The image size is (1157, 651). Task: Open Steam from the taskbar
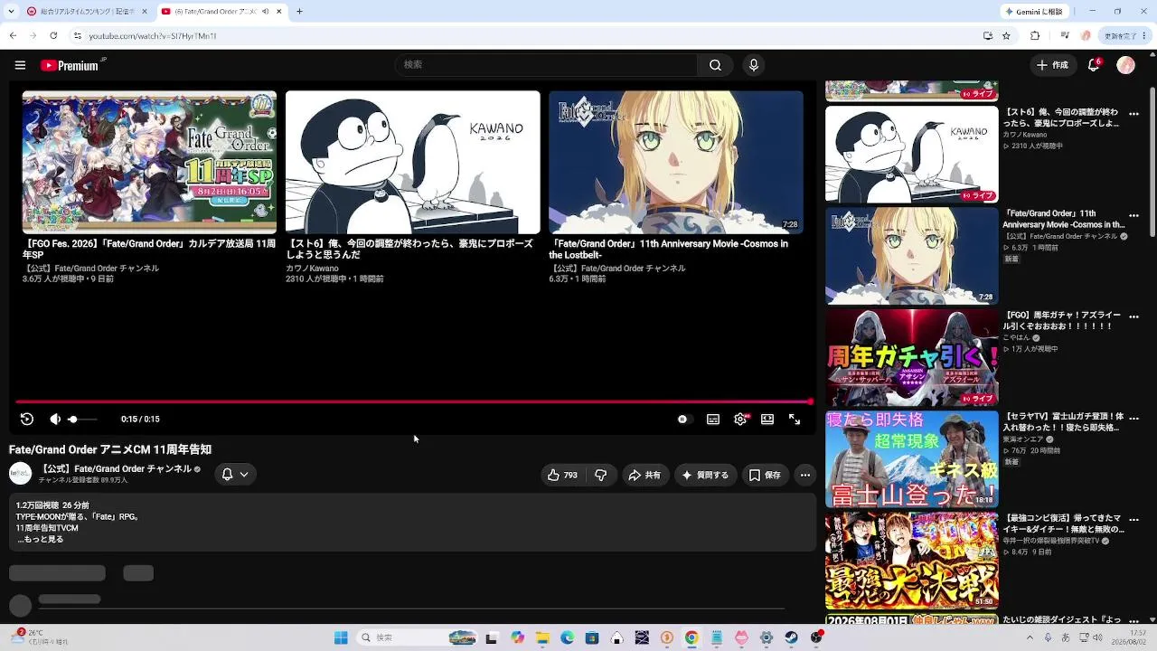coord(791,637)
